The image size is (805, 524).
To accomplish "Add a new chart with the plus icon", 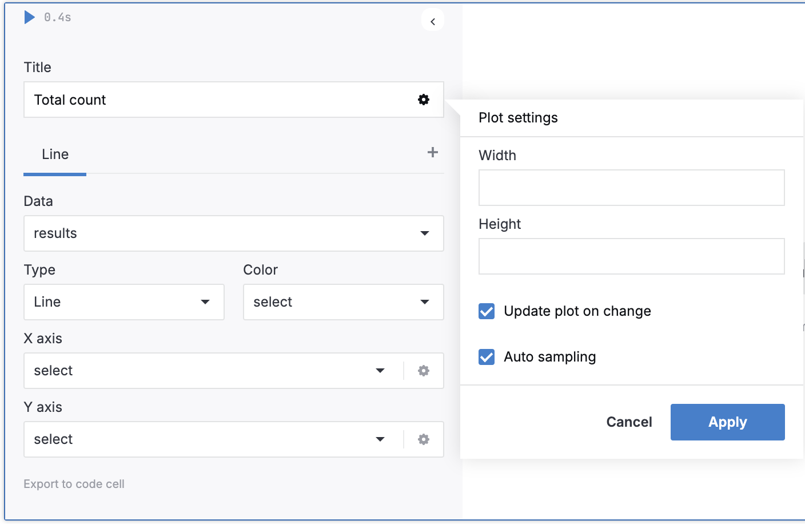I will [x=433, y=152].
